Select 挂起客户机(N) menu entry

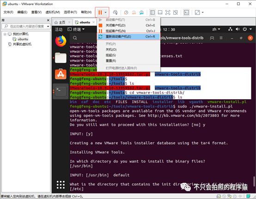tap(128, 31)
